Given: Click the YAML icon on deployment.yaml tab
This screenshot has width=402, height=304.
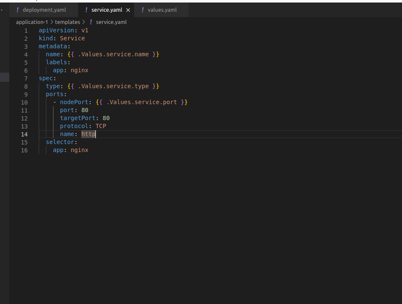Looking at the screenshot, I should (x=17, y=10).
